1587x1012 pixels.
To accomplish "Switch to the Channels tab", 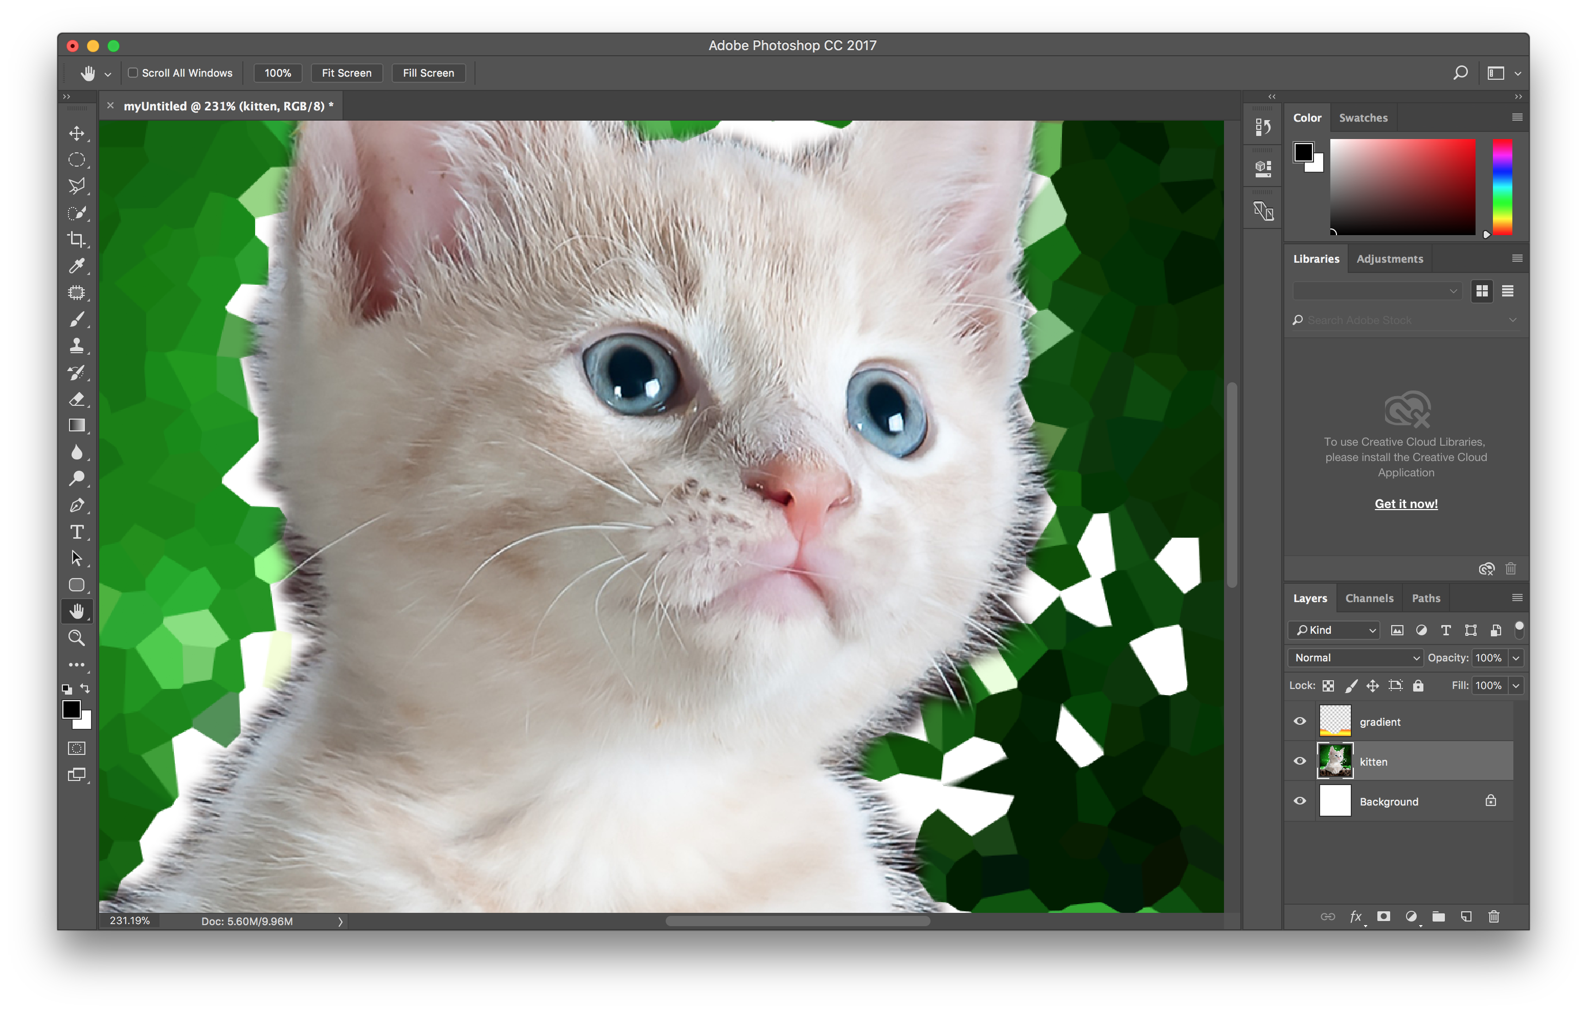I will click(x=1369, y=598).
